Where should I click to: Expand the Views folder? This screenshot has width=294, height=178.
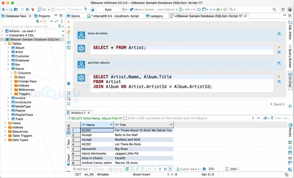5,123
